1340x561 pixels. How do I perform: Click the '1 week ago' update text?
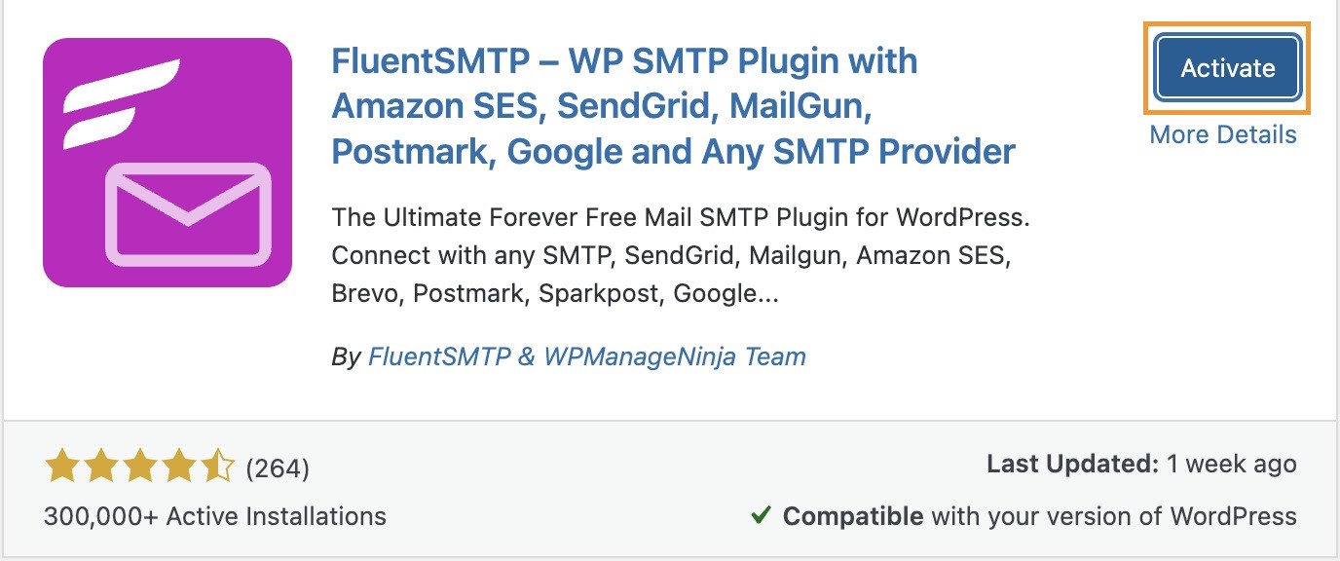1231,465
